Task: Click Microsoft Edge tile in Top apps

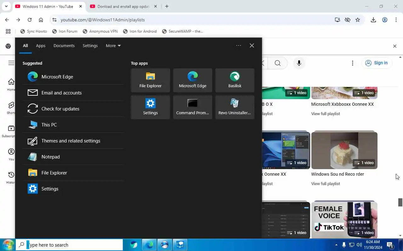Action: pyautogui.click(x=193, y=80)
